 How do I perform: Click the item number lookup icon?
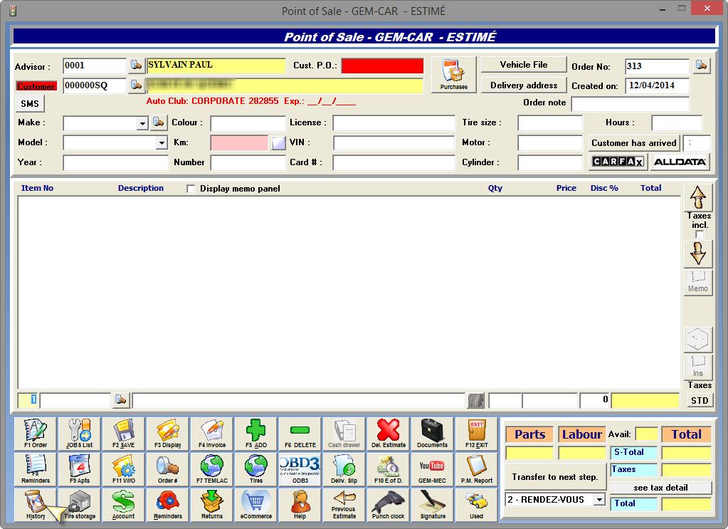121,400
